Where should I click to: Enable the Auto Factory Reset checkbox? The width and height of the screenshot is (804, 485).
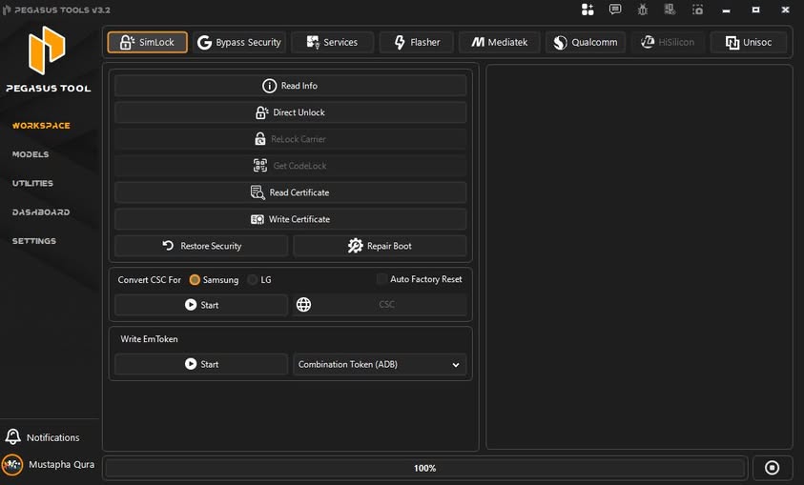381,279
